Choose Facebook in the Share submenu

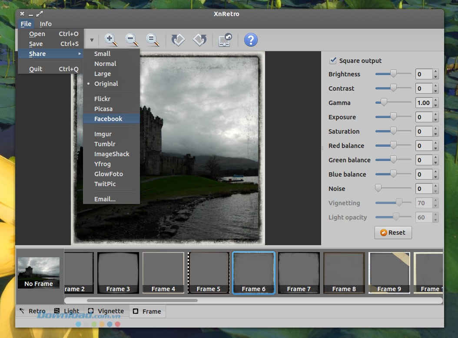(108, 119)
